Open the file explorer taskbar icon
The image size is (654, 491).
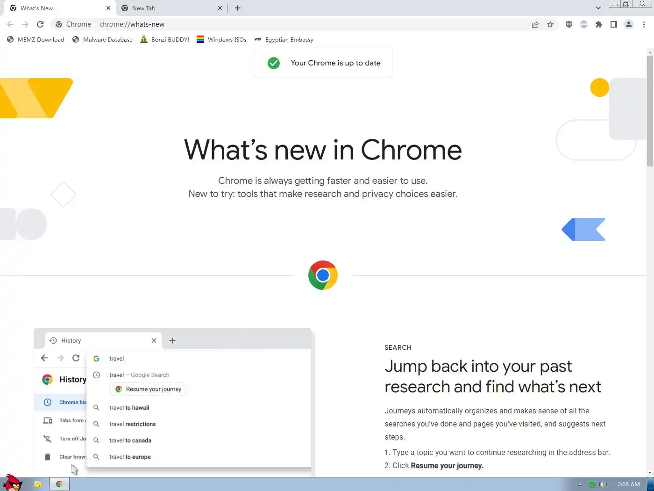point(38,484)
